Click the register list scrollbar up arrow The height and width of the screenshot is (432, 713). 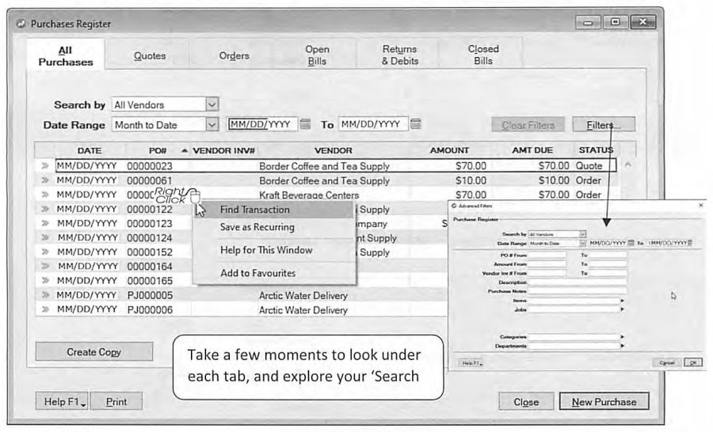pos(627,165)
